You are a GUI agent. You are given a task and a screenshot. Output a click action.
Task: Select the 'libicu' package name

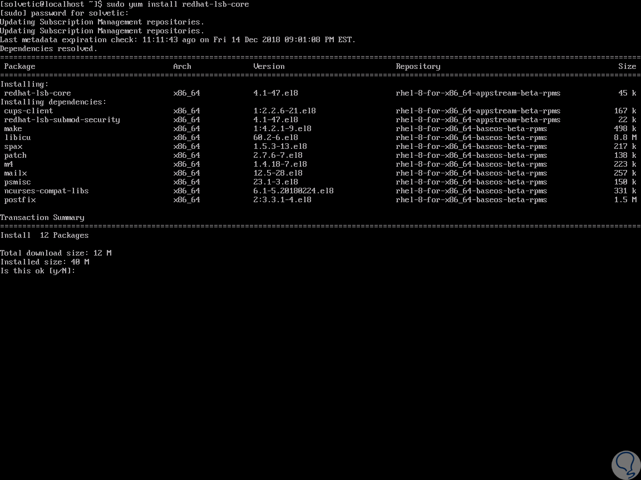pyautogui.click(x=18, y=138)
